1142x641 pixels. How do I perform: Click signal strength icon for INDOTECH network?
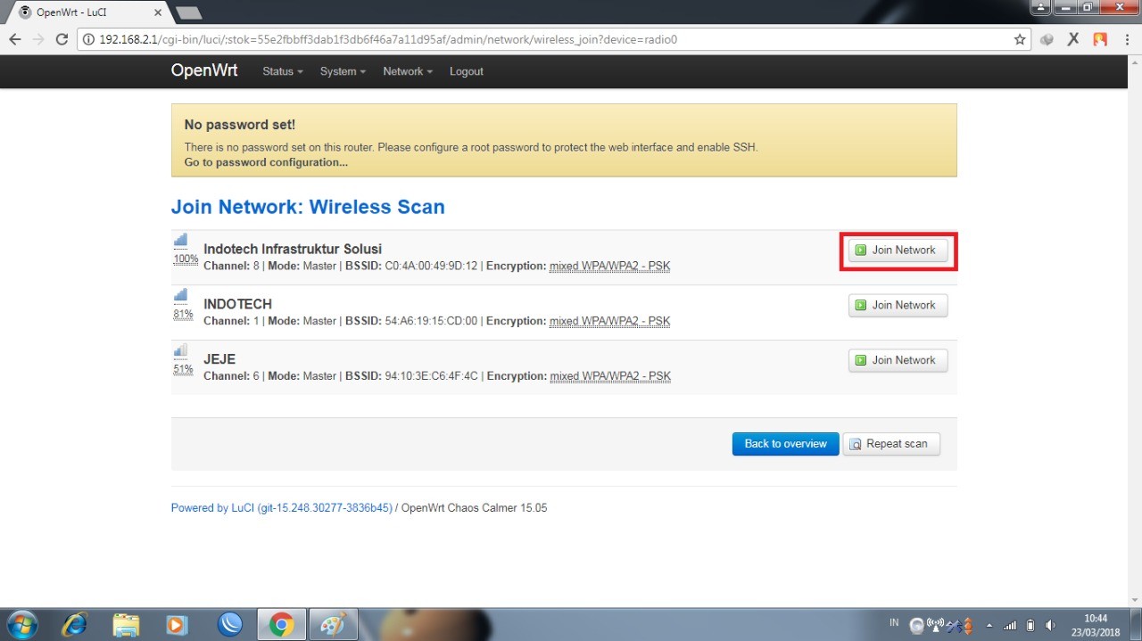[x=181, y=295]
